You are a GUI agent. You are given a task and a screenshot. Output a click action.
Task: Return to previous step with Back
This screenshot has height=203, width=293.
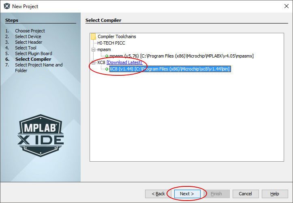[158, 194]
